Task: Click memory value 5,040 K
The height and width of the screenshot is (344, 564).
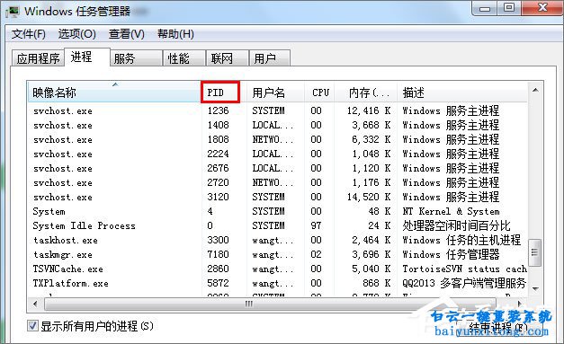Action: tap(372, 269)
